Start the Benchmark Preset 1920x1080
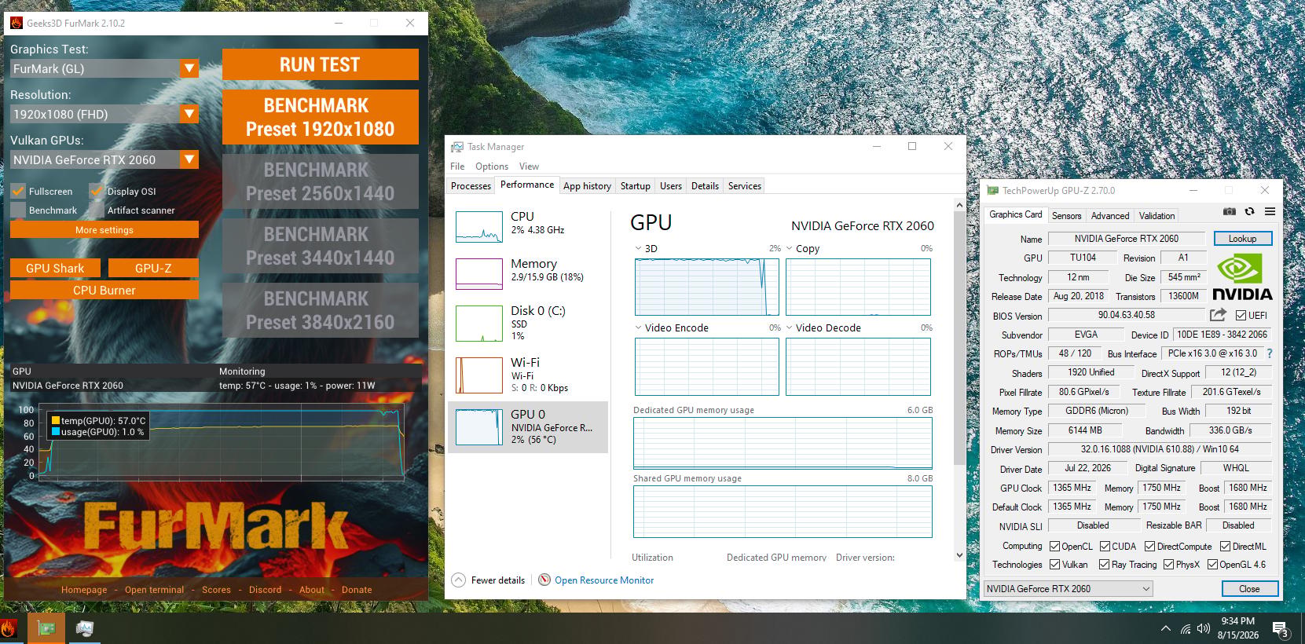The image size is (1305, 644). [320, 117]
